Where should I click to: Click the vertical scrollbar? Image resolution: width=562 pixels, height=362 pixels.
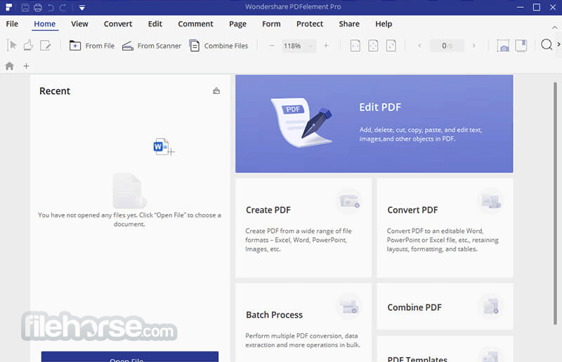(x=555, y=203)
